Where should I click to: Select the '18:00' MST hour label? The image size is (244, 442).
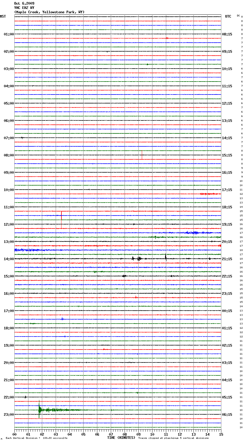coord(9,328)
